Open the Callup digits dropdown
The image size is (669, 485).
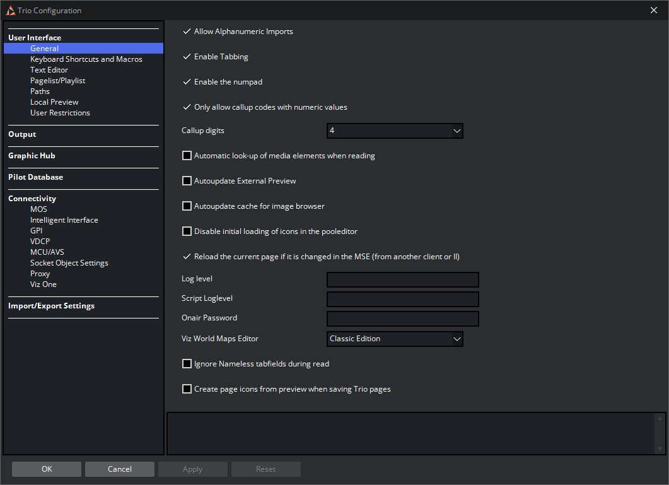(x=395, y=131)
